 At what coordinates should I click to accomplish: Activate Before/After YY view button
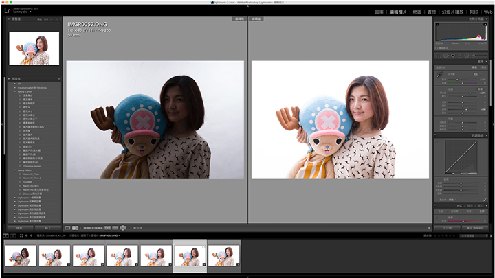pyautogui.click(x=76, y=228)
